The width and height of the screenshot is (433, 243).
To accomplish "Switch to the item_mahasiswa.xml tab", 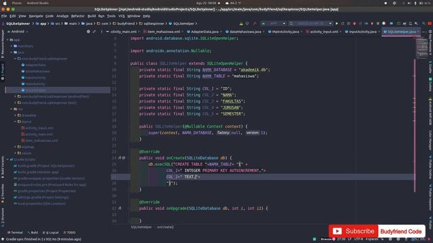I will tap(164, 32).
